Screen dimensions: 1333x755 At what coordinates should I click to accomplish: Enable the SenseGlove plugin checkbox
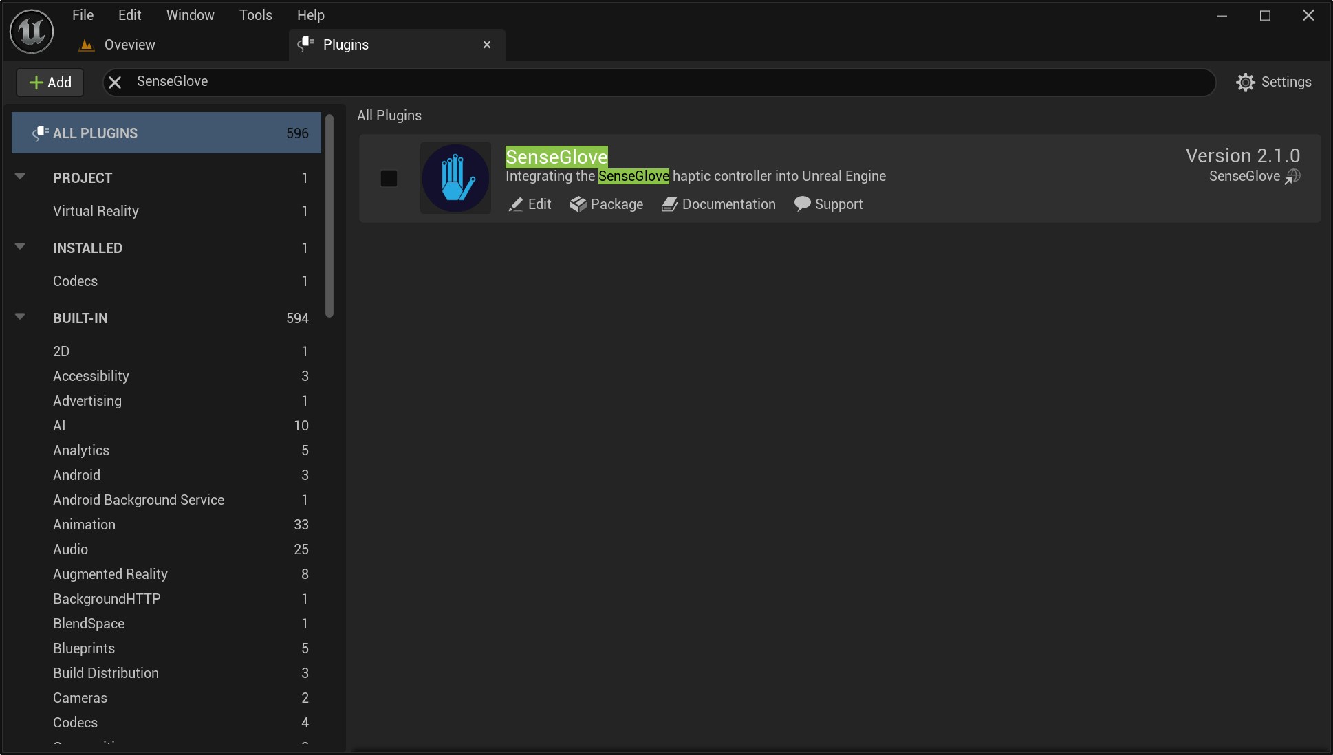point(389,177)
